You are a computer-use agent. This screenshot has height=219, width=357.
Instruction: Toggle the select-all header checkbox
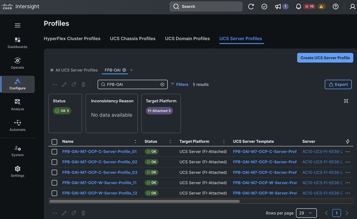coord(55,142)
